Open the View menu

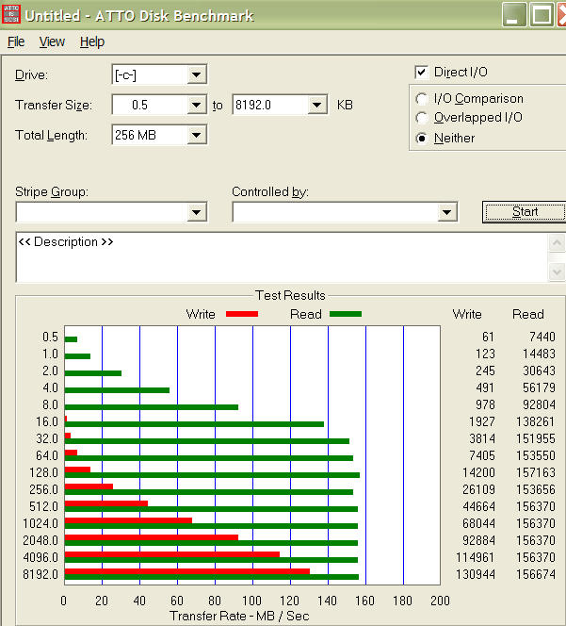tap(52, 41)
